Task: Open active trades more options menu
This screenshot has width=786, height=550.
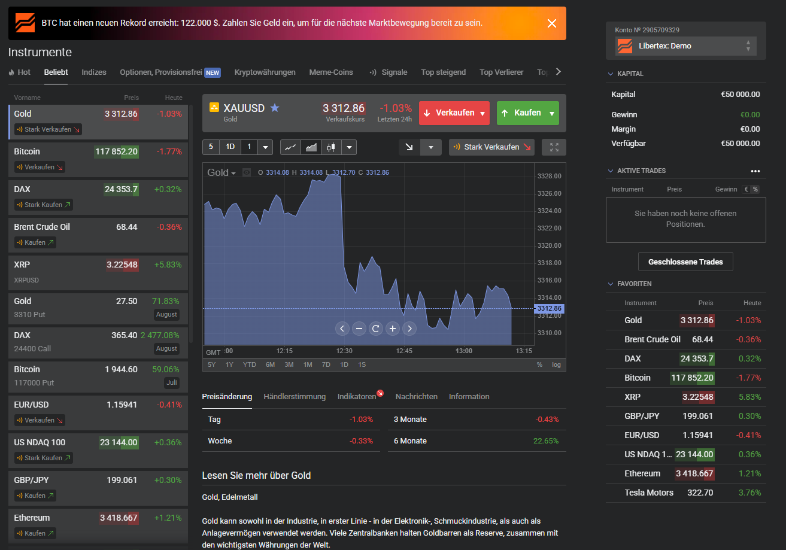Action: click(x=755, y=171)
